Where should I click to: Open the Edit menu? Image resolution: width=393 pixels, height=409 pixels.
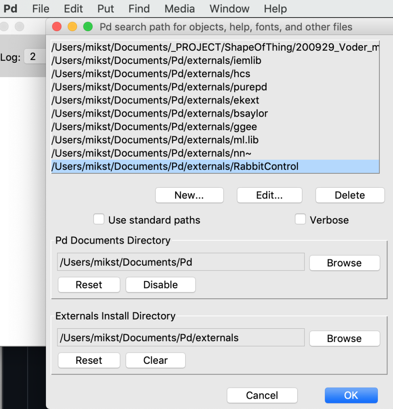tap(73, 9)
